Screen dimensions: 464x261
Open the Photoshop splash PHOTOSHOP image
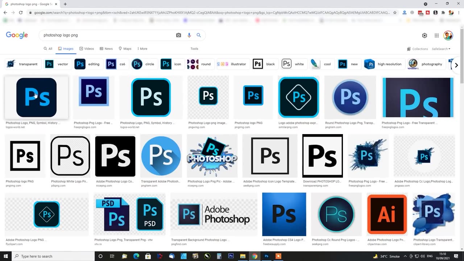pyautogui.click(x=212, y=156)
